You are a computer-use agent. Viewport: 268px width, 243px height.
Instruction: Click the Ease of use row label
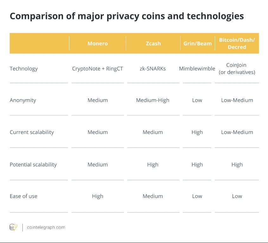(23, 196)
